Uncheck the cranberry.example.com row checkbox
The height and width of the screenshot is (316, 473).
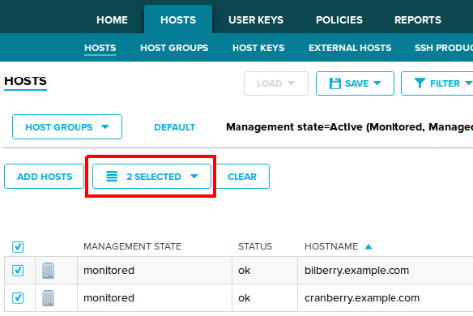[18, 298]
